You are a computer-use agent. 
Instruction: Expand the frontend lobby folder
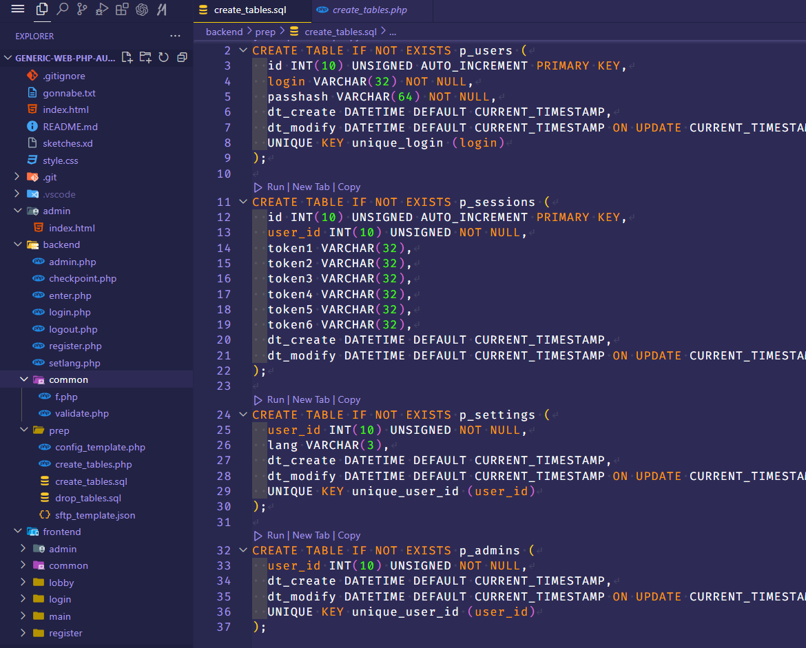pos(23,582)
